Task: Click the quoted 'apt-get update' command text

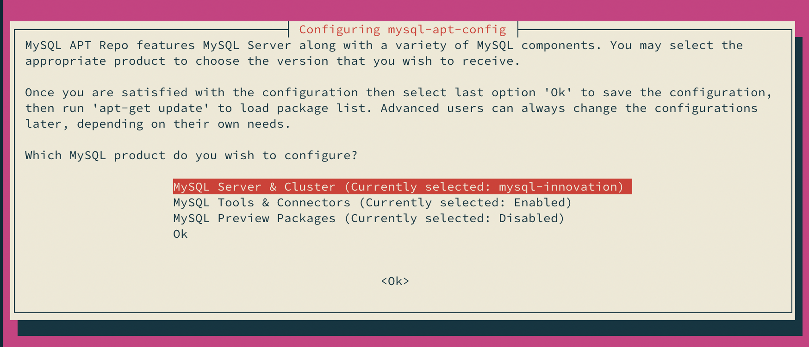Action: pos(151,108)
